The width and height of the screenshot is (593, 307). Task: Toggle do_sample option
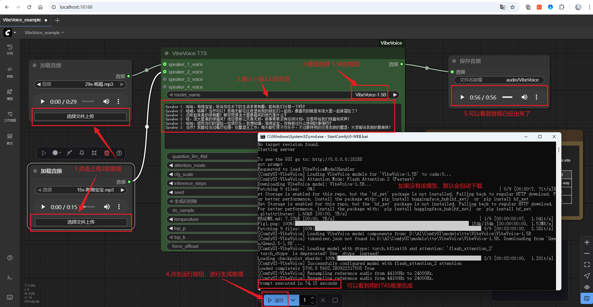point(212,210)
